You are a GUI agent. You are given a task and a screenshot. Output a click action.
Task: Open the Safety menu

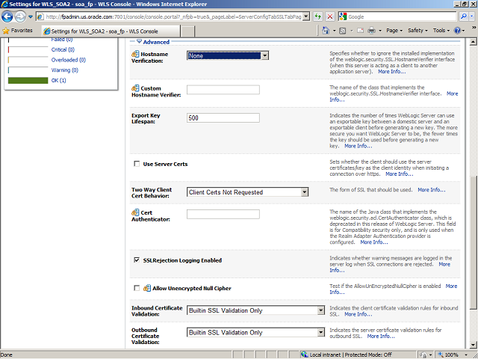point(418,31)
